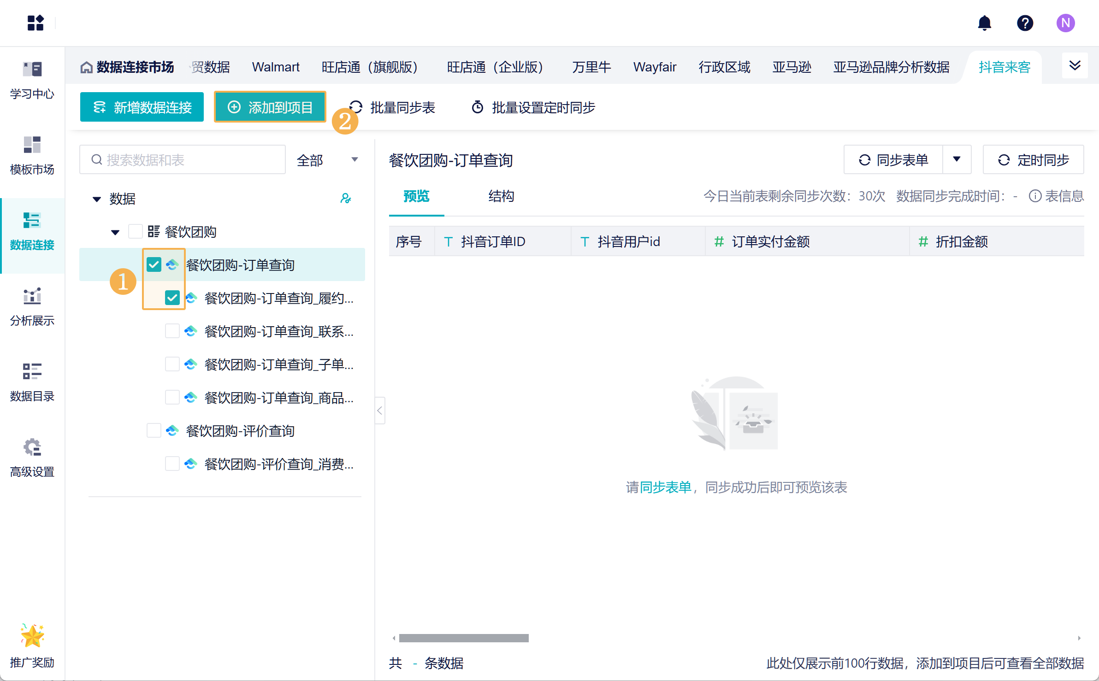Expand the 同步表单 dropdown arrow
This screenshot has width=1099, height=681.
957,159
